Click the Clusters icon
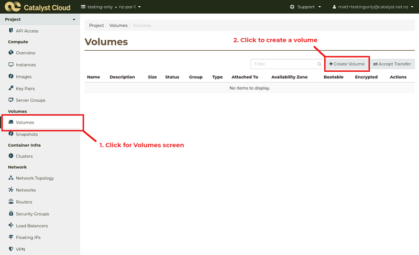 [10, 156]
